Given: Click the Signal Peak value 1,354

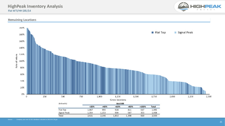Looking at the screenshot, I should 90,113.
